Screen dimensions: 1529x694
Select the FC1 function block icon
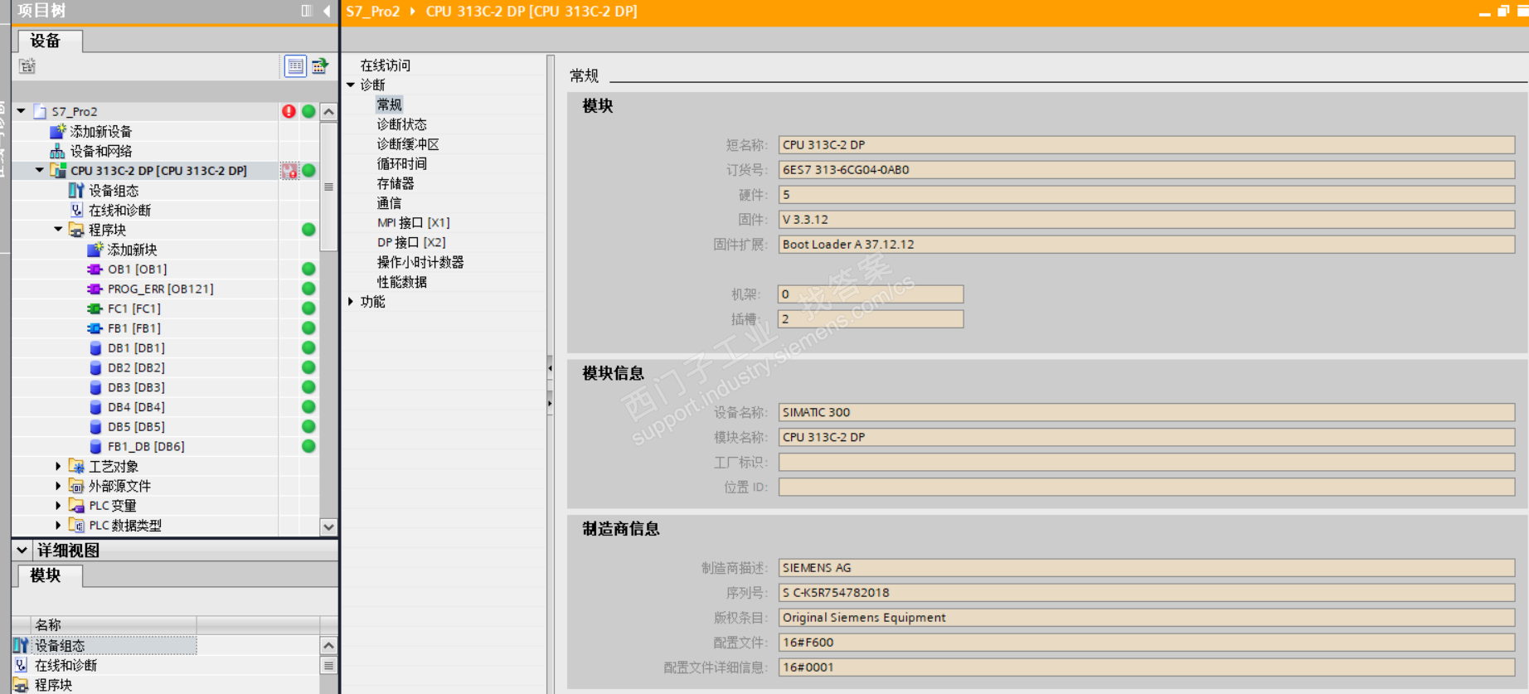[95, 308]
